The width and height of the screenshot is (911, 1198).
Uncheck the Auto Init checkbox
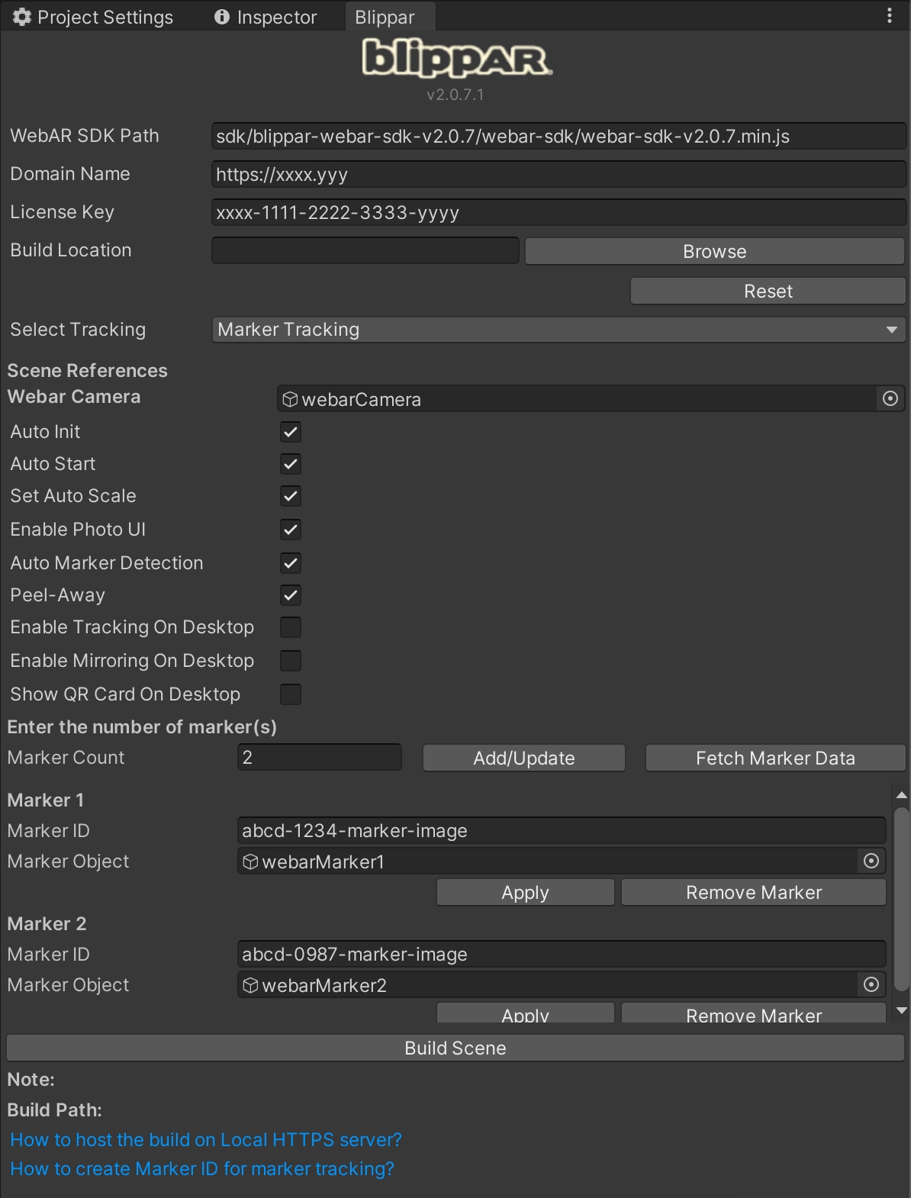(x=291, y=432)
